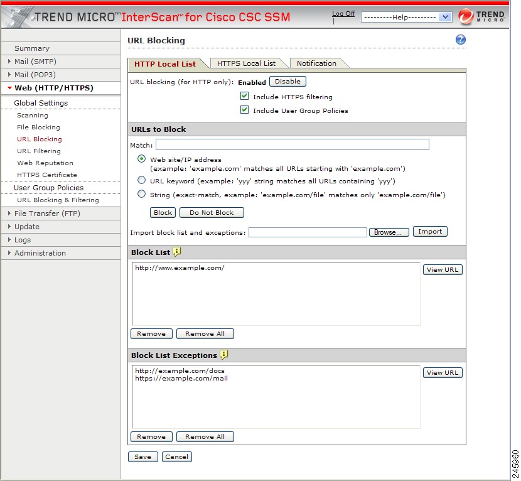Viewport: 521px width, 481px height.
Task: Click the Log Off link
Action: tap(343, 14)
